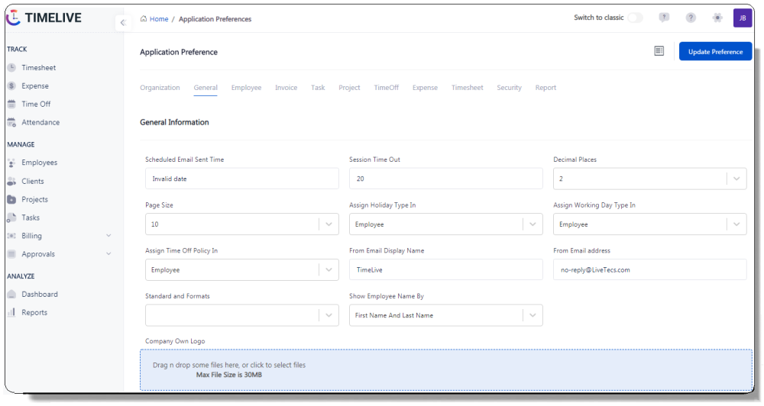
Task: Open Reports from the sidebar
Action: [x=34, y=313]
